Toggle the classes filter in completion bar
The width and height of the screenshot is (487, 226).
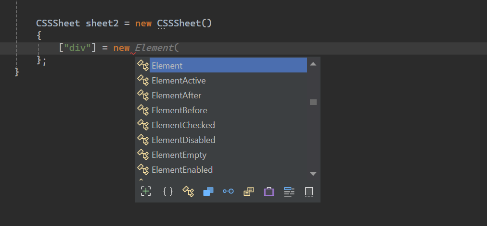click(188, 191)
